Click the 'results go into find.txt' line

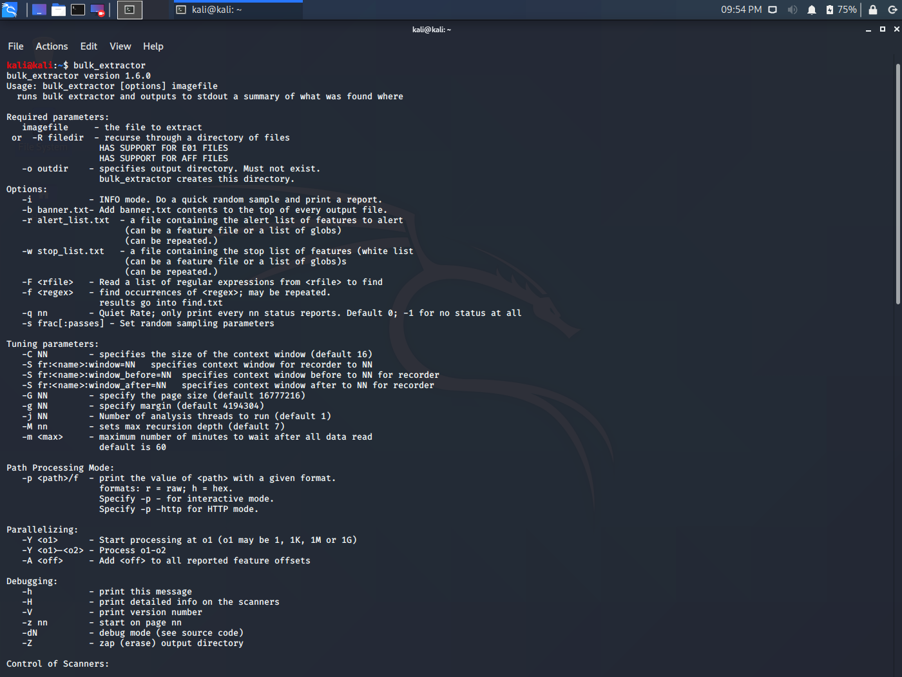point(161,302)
